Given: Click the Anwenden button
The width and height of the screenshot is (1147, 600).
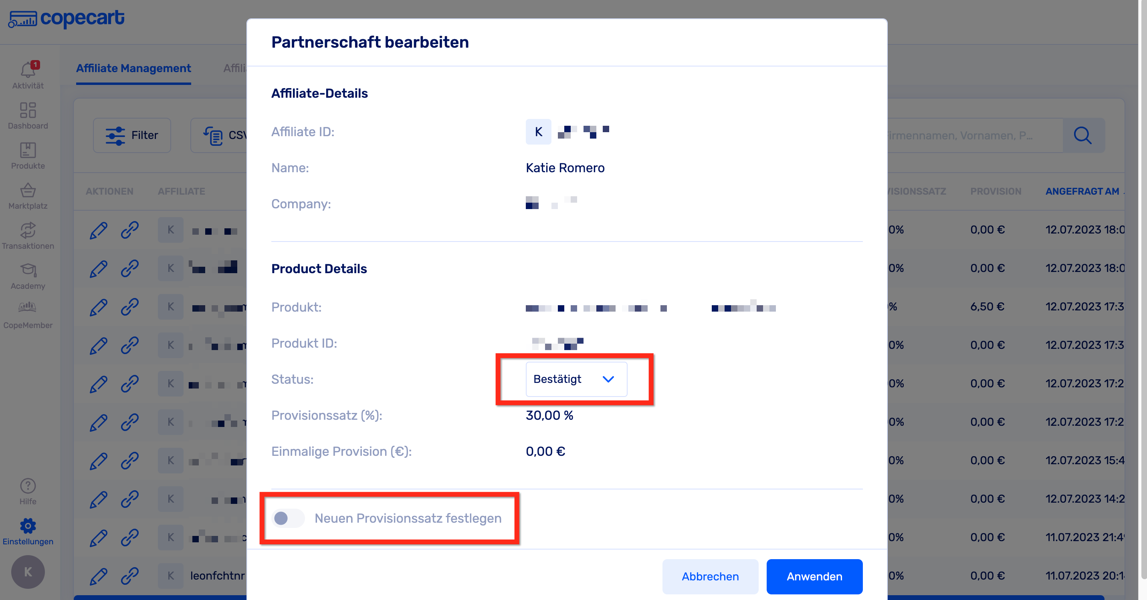Looking at the screenshot, I should (814, 576).
